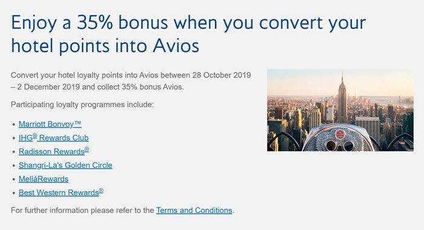The image size is (424, 230).
Task: Click the bullet beside Radisson Rewards
Action: (x=14, y=152)
